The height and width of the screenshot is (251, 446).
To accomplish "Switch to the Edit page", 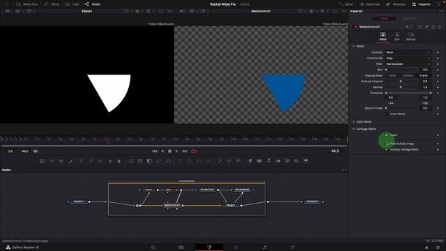I will click(181, 248).
